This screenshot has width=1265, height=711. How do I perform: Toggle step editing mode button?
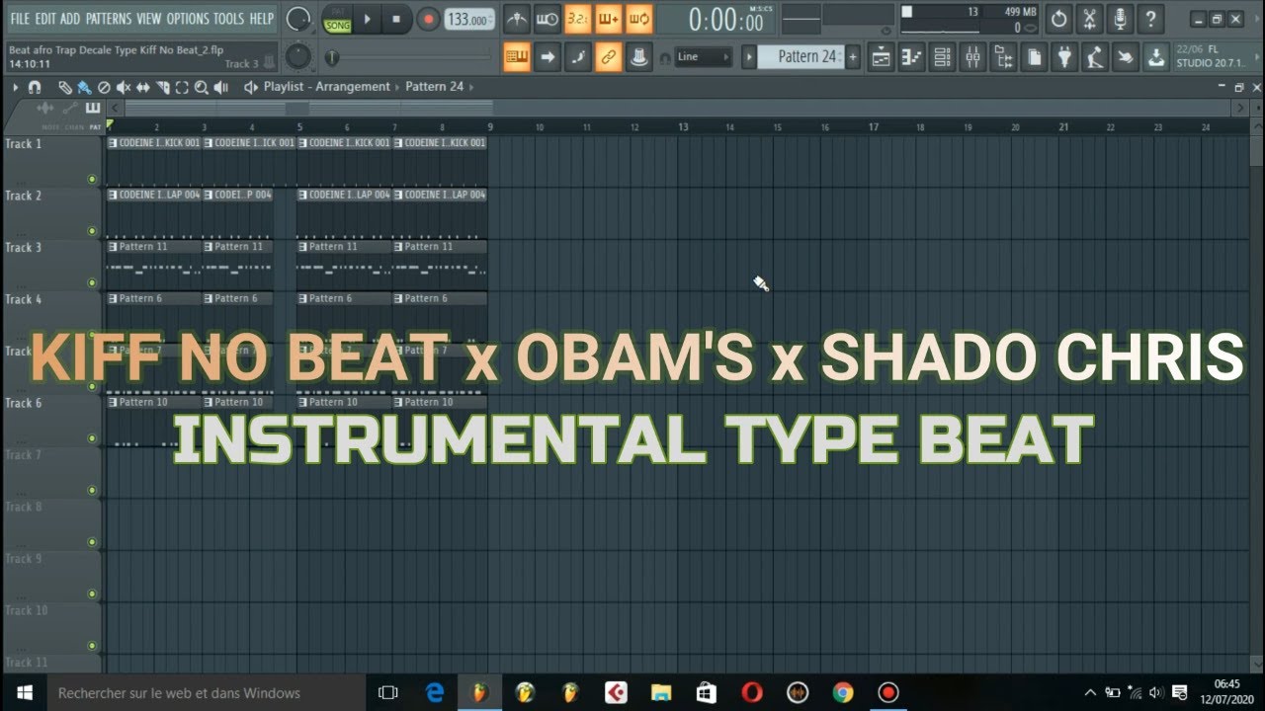(577, 57)
